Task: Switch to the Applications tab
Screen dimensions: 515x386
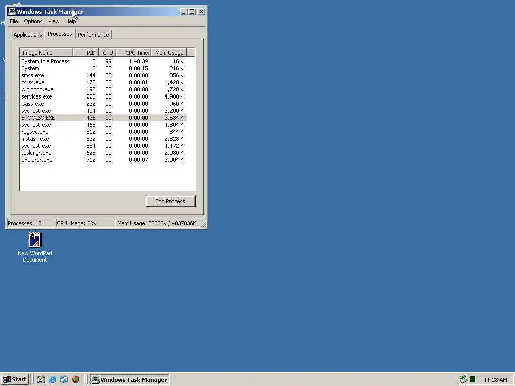Action: pos(28,35)
